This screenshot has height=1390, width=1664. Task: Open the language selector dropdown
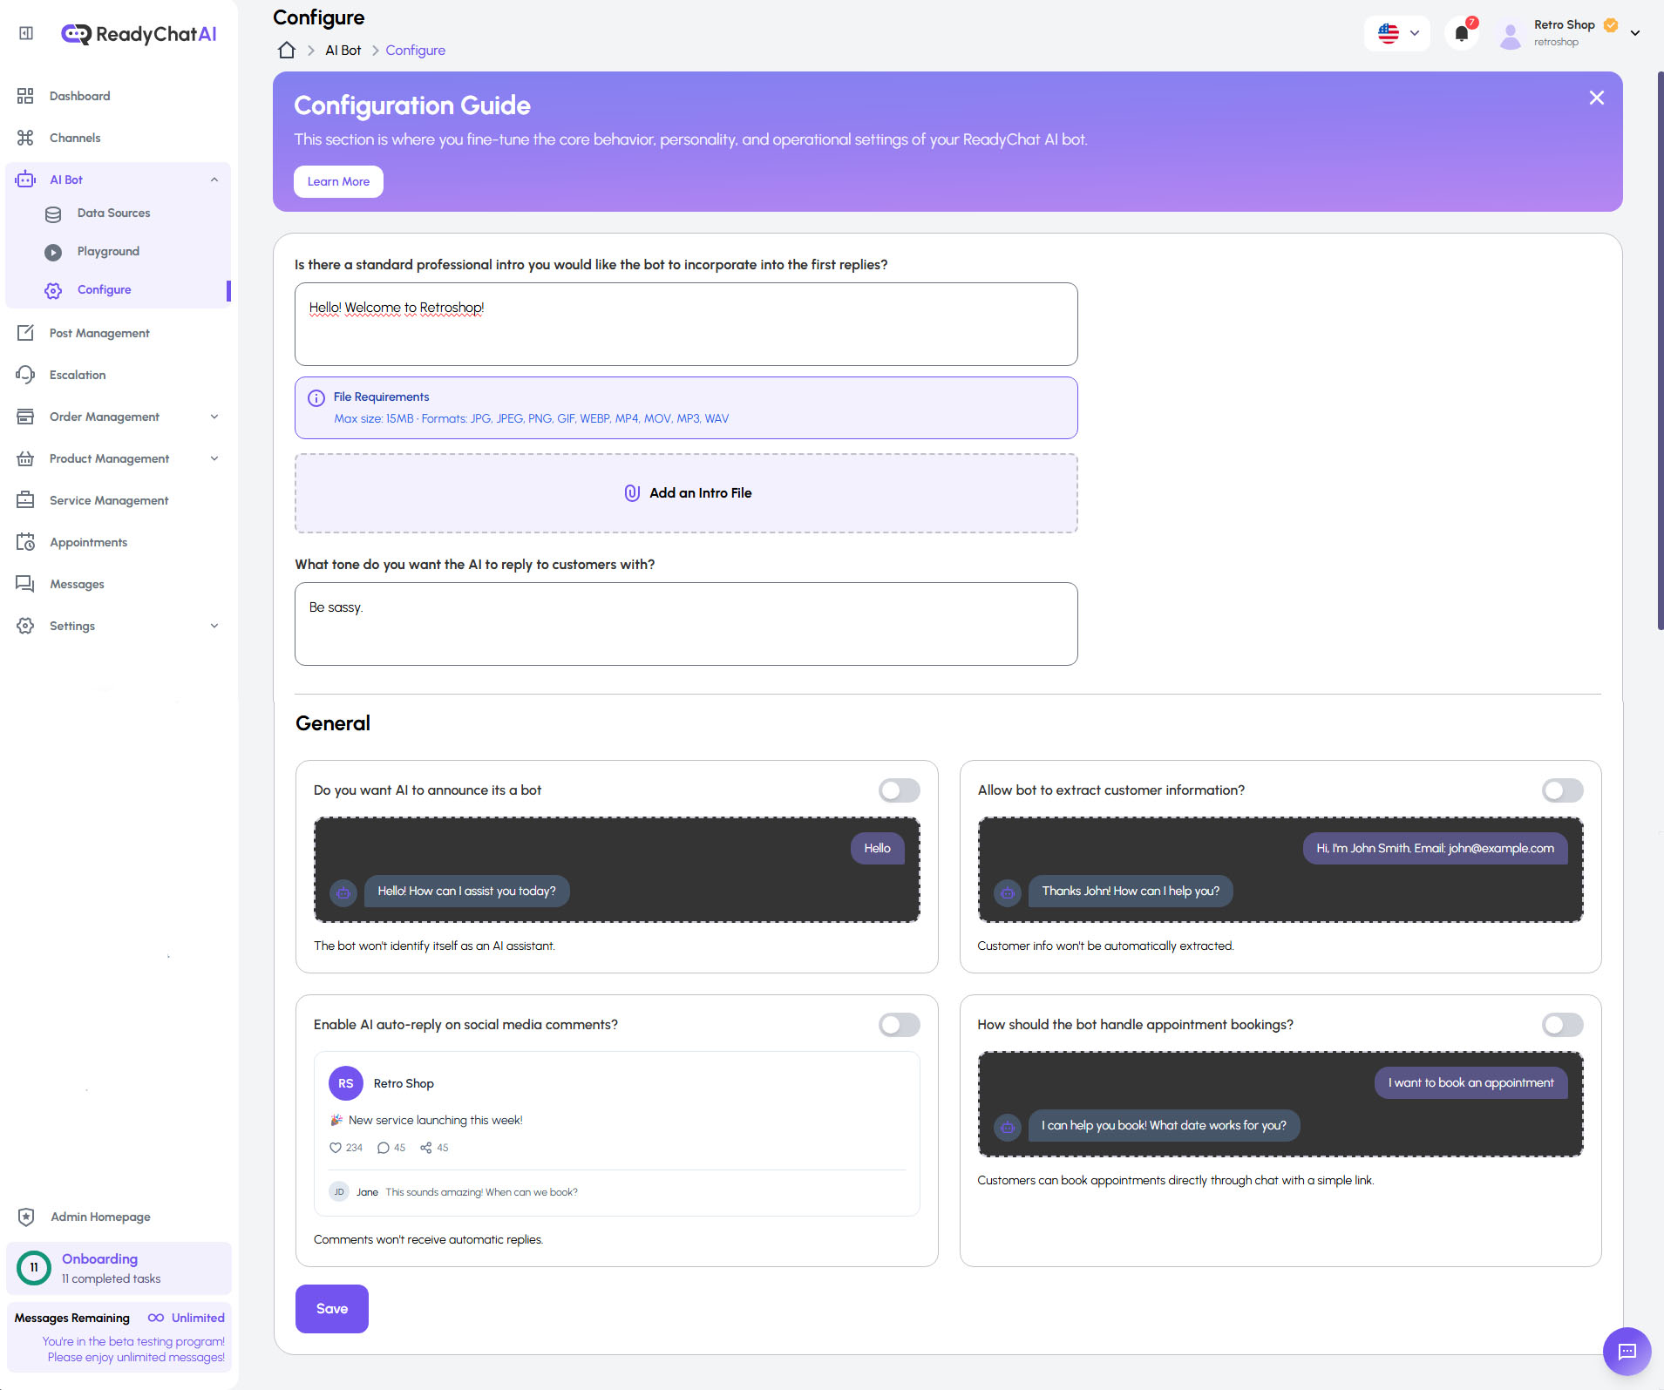coord(1396,33)
